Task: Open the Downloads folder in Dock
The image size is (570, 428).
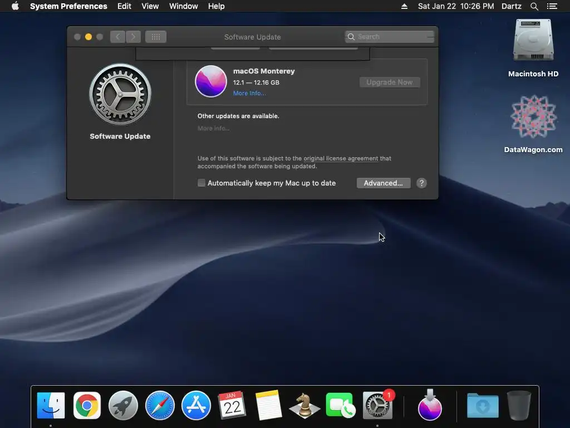Action: coord(483,405)
